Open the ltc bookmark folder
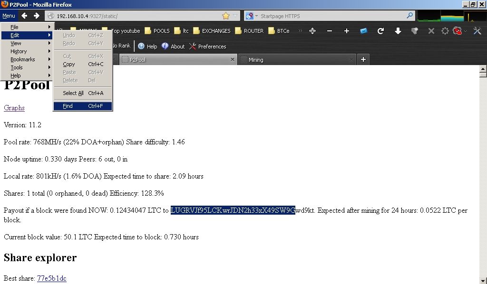The width and height of the screenshot is (487, 284). 182,31
